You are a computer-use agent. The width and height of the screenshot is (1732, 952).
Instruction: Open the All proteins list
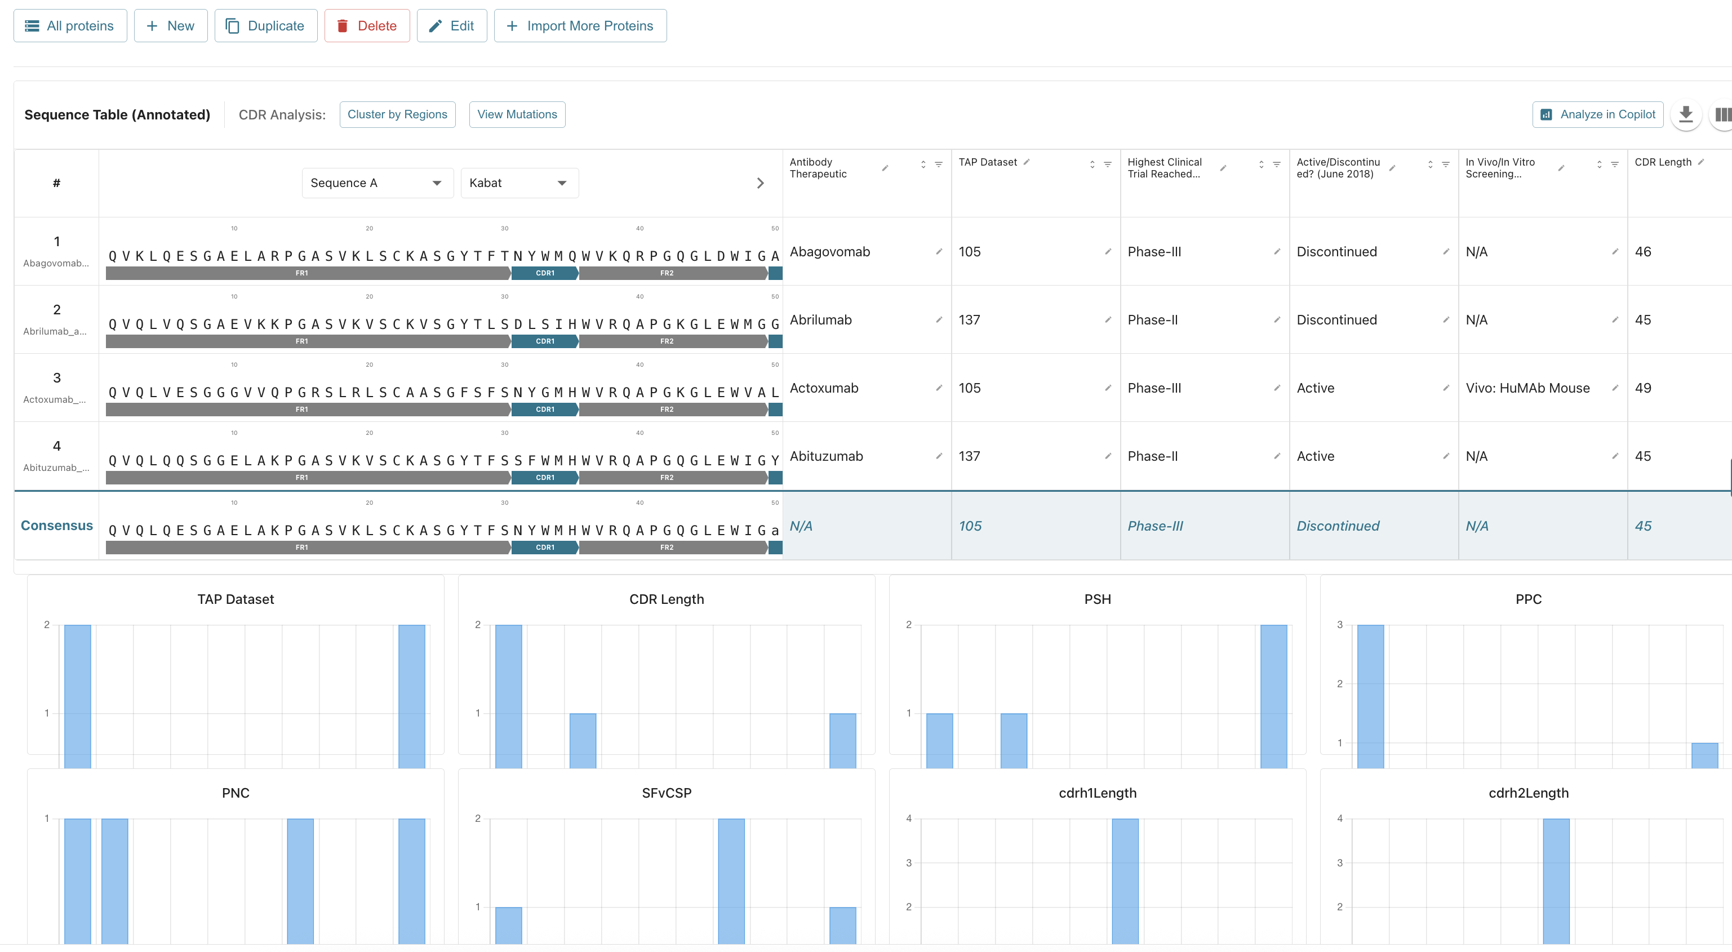(x=70, y=25)
